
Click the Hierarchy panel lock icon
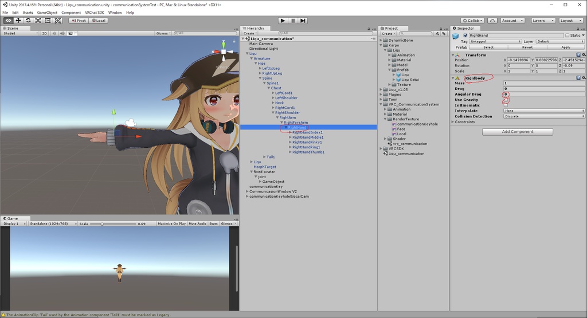[369, 29]
